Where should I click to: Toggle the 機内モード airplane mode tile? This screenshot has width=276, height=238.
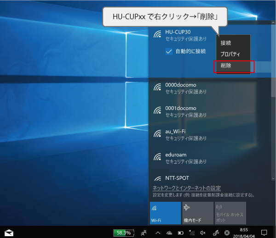click(x=198, y=213)
